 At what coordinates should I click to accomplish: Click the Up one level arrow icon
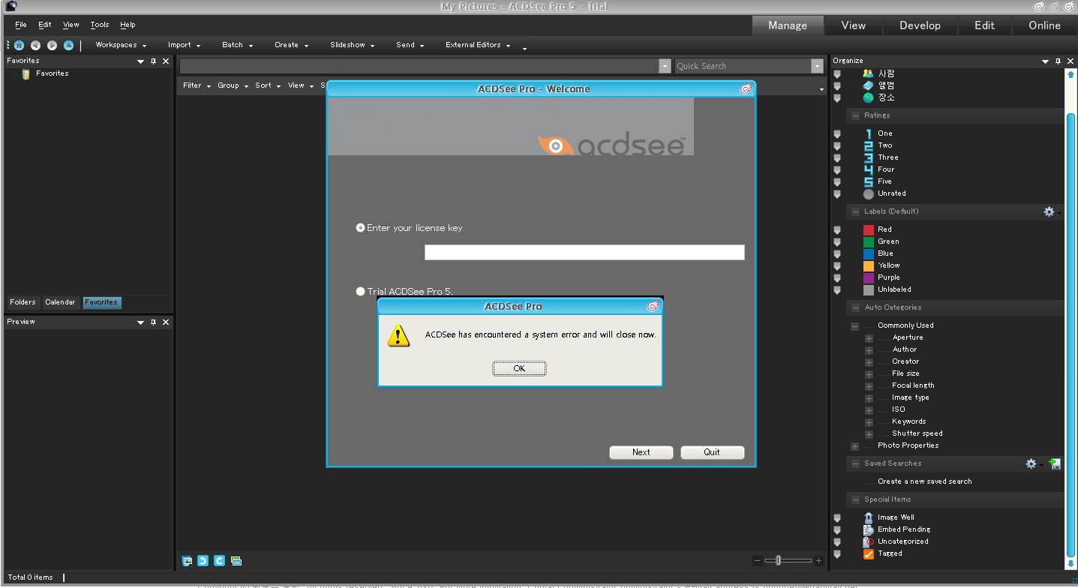(68, 46)
